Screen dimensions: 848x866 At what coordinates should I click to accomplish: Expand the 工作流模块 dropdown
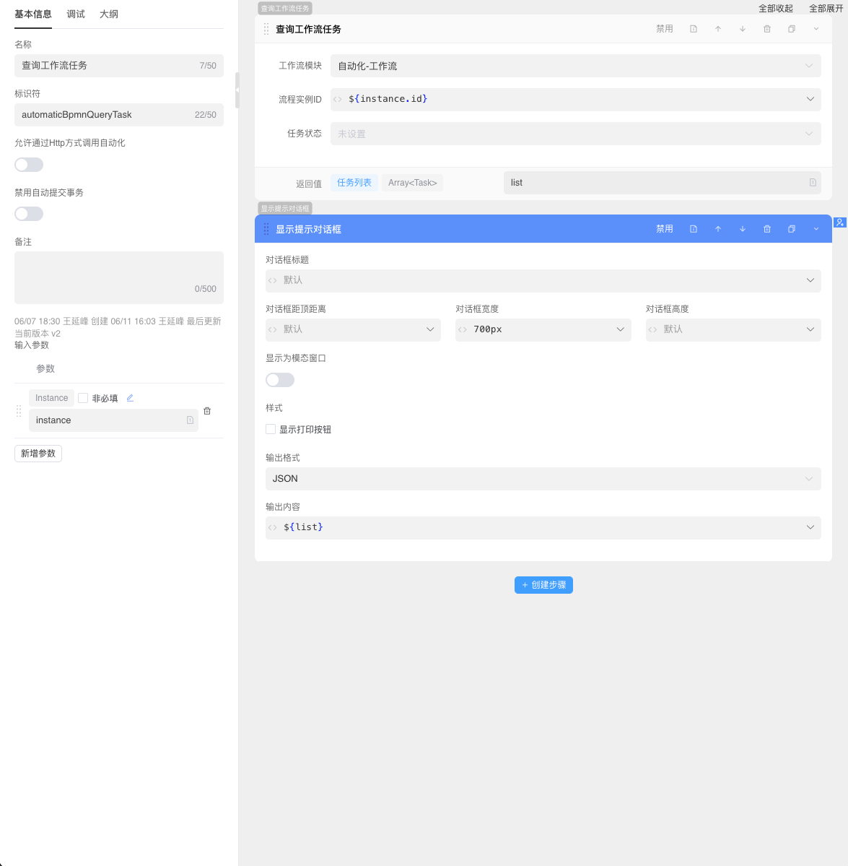[575, 66]
